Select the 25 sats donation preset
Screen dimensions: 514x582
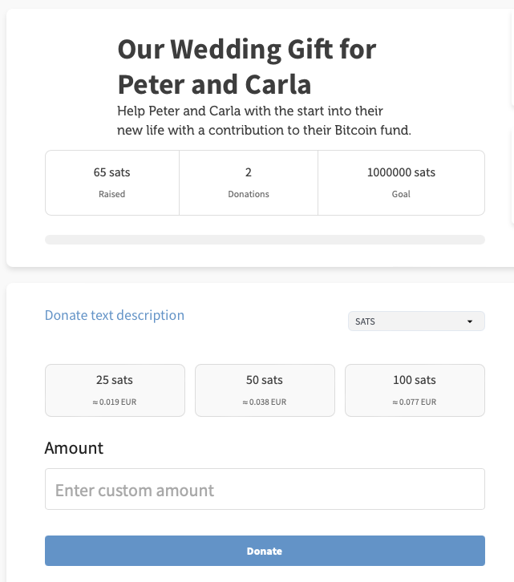115,390
